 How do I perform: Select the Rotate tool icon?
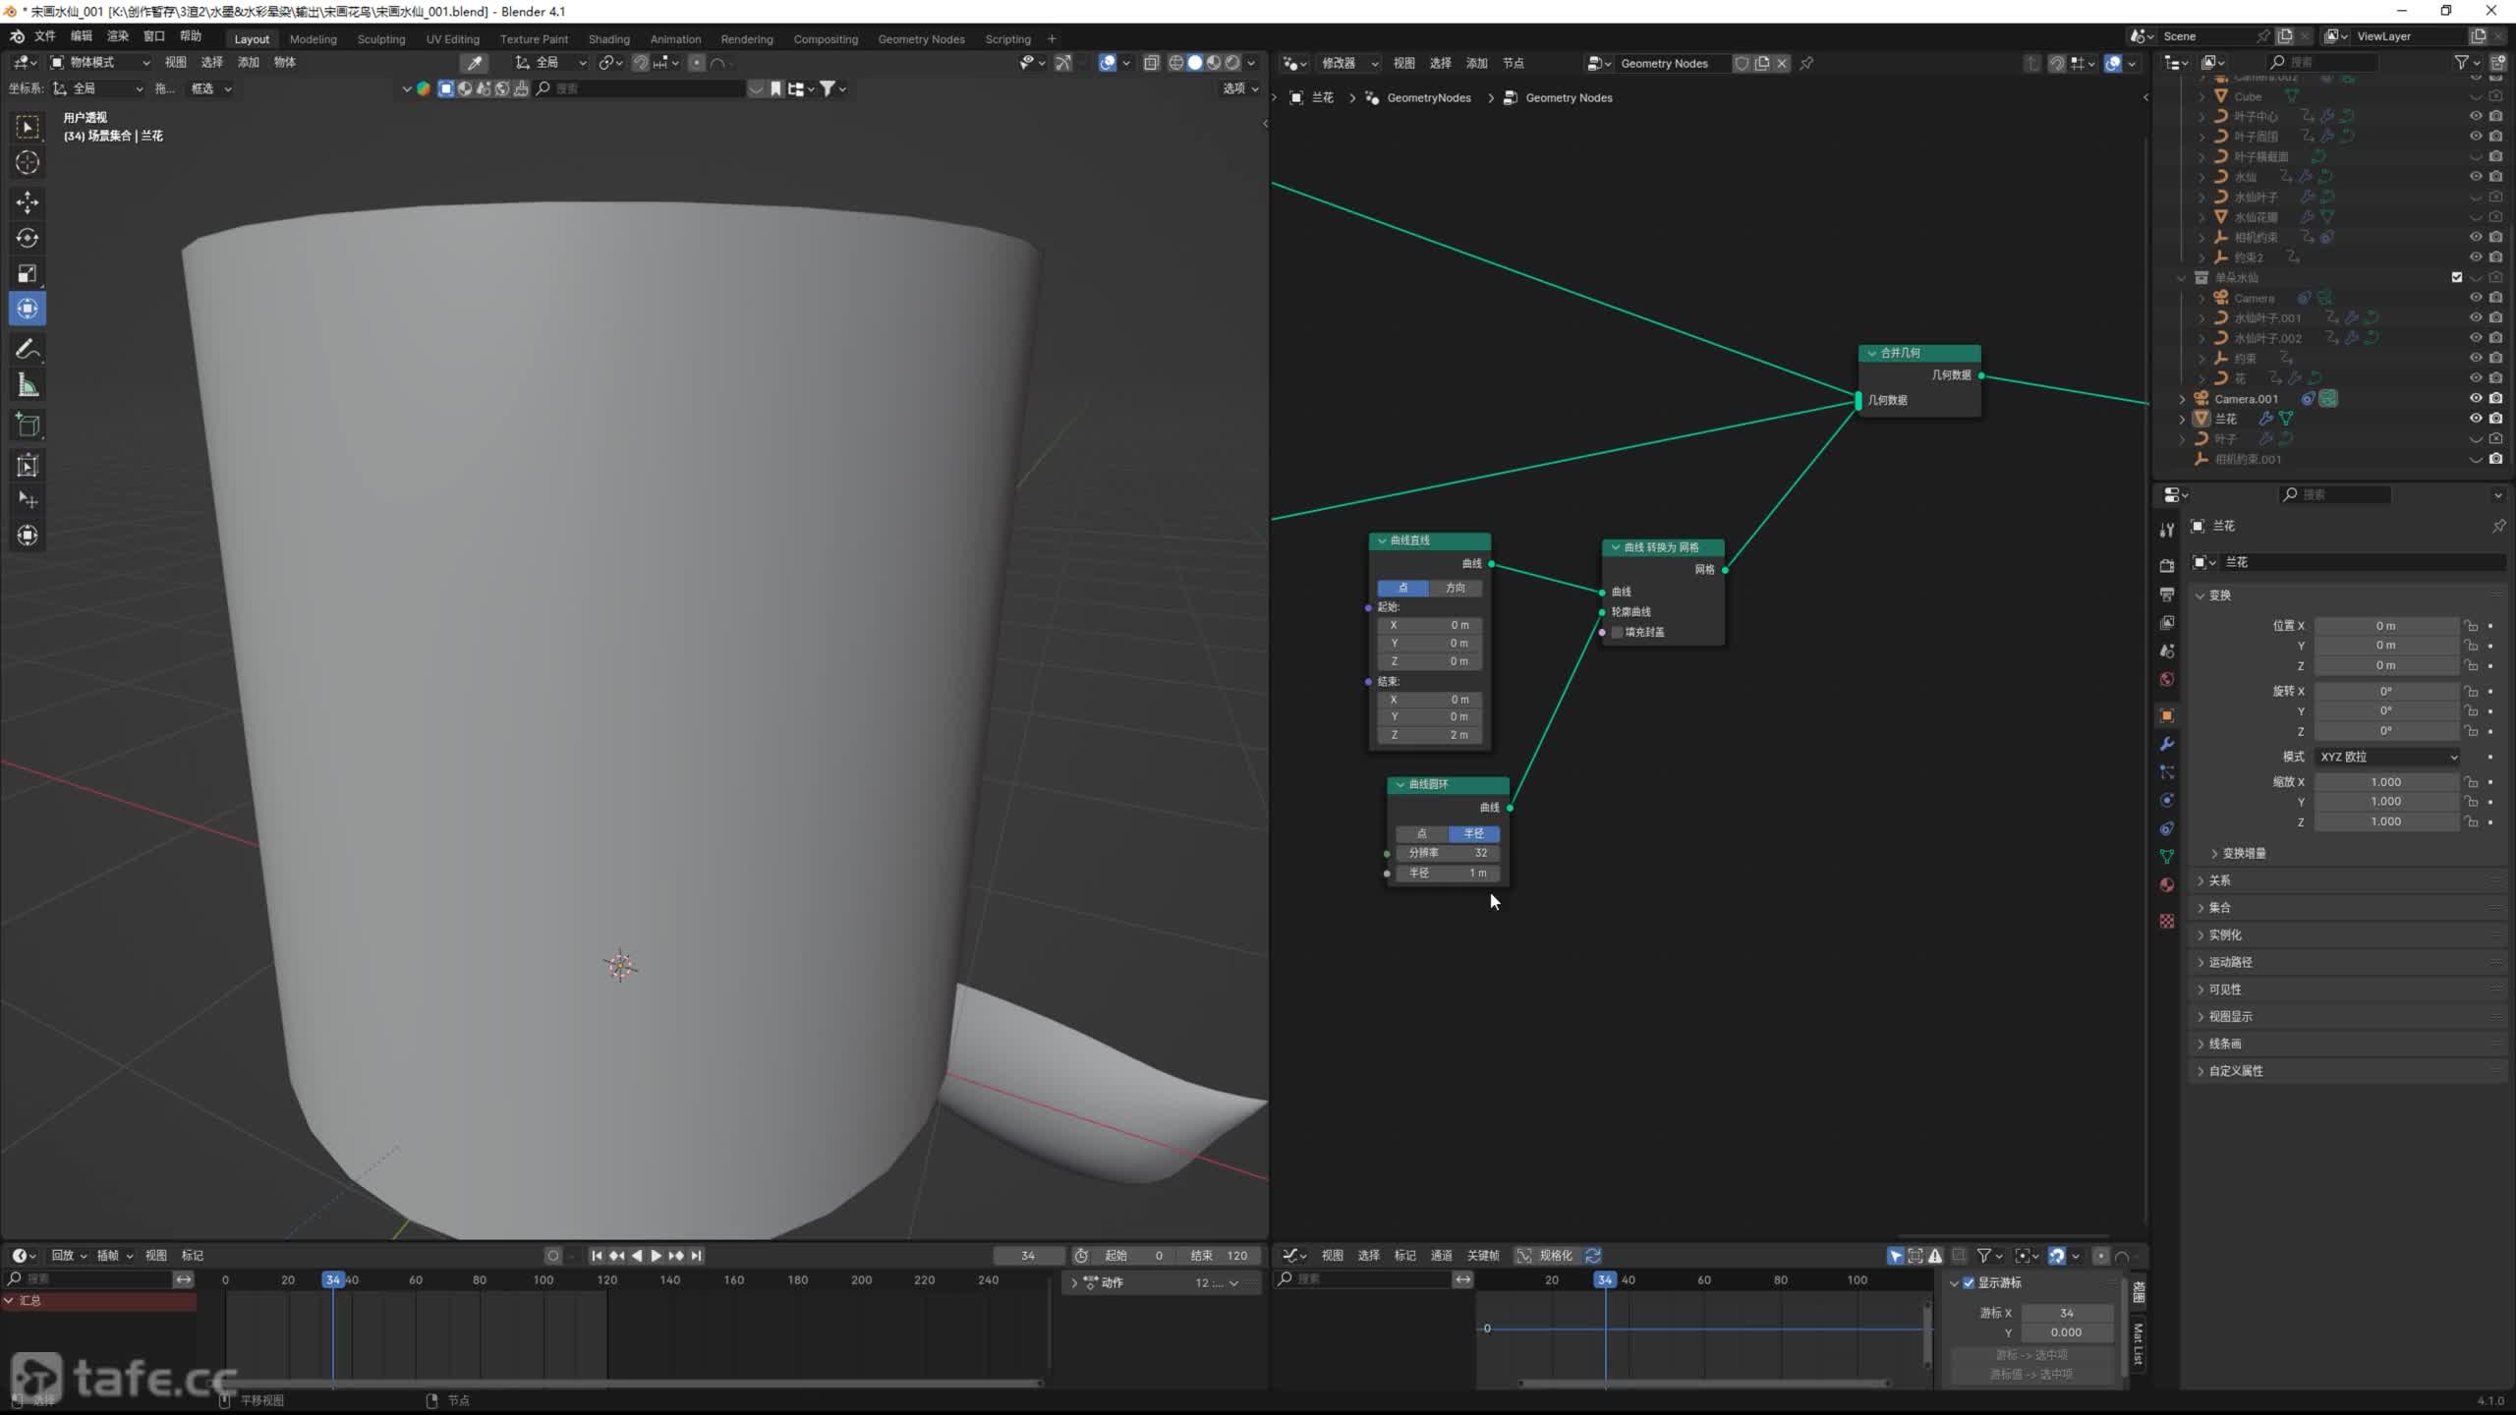point(28,238)
